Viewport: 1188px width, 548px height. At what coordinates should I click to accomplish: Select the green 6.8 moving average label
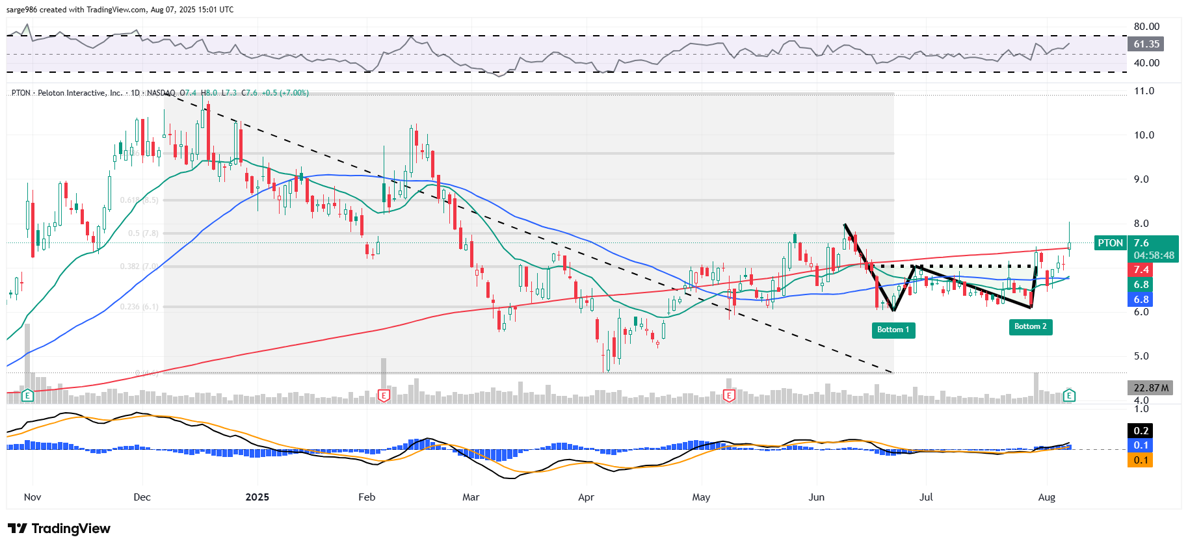[x=1141, y=285]
